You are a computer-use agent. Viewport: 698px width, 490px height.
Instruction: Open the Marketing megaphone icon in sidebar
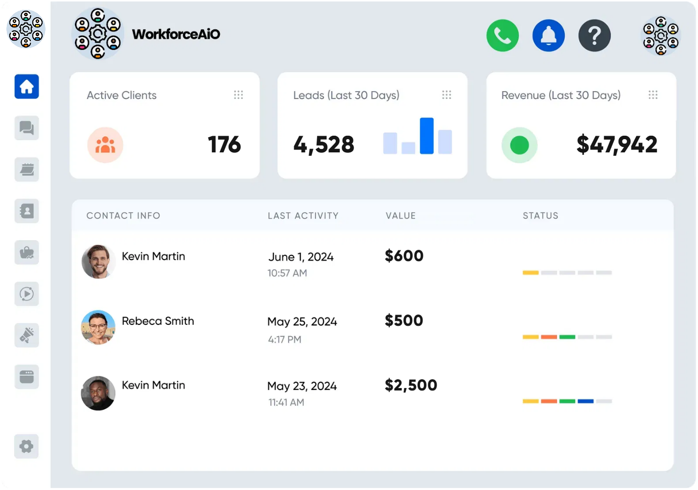[x=26, y=335]
